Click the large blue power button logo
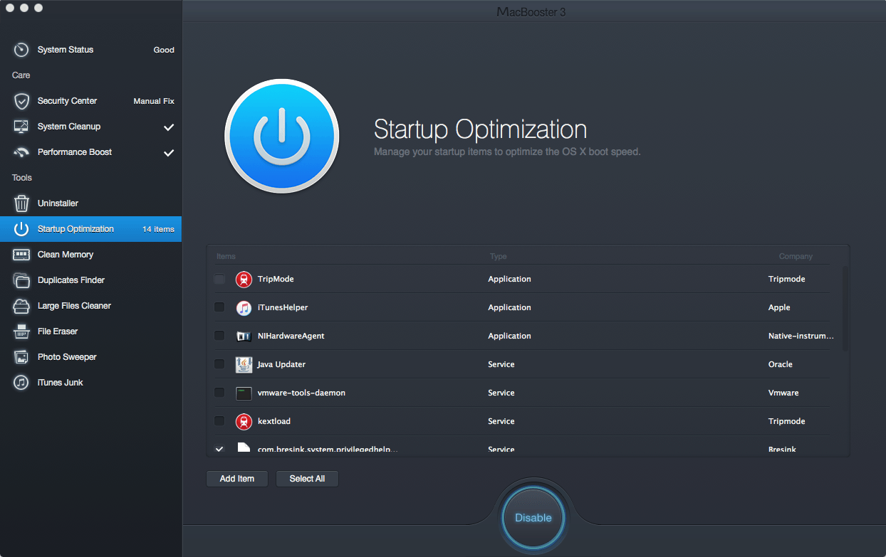This screenshot has height=557, width=886. coord(281,137)
